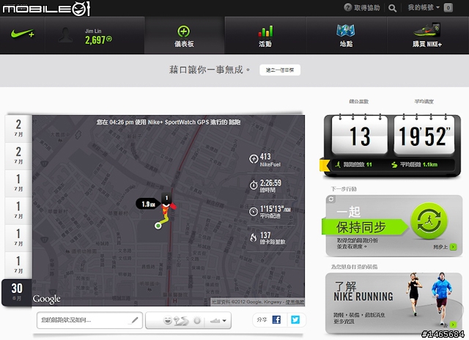This screenshot has height=340, width=469.
Task: Click the pencil edit icon in notes field
Action: click(x=135, y=320)
